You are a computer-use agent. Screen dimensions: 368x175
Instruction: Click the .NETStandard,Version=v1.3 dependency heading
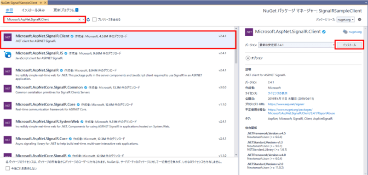click(x=265, y=142)
